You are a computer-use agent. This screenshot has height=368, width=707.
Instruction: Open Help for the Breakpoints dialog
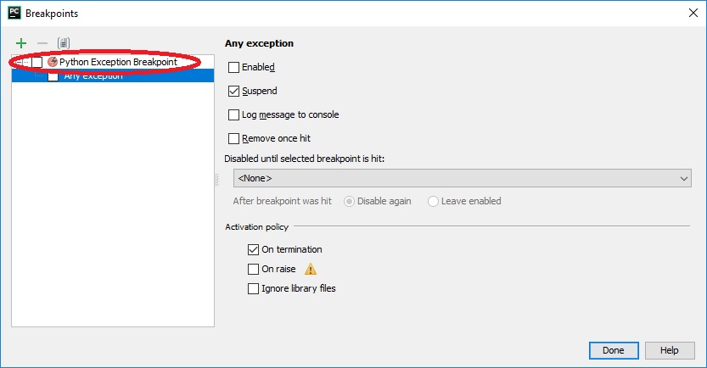pyautogui.click(x=669, y=350)
